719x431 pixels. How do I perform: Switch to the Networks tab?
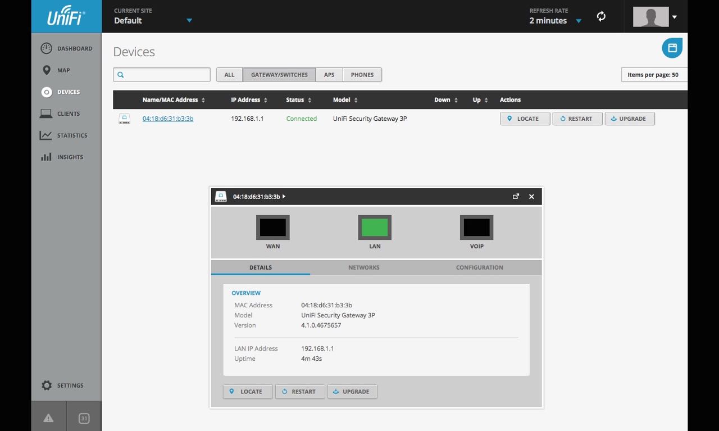click(x=363, y=267)
